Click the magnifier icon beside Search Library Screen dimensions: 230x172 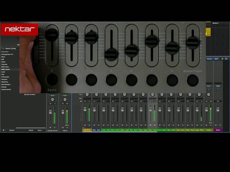pos(3,48)
